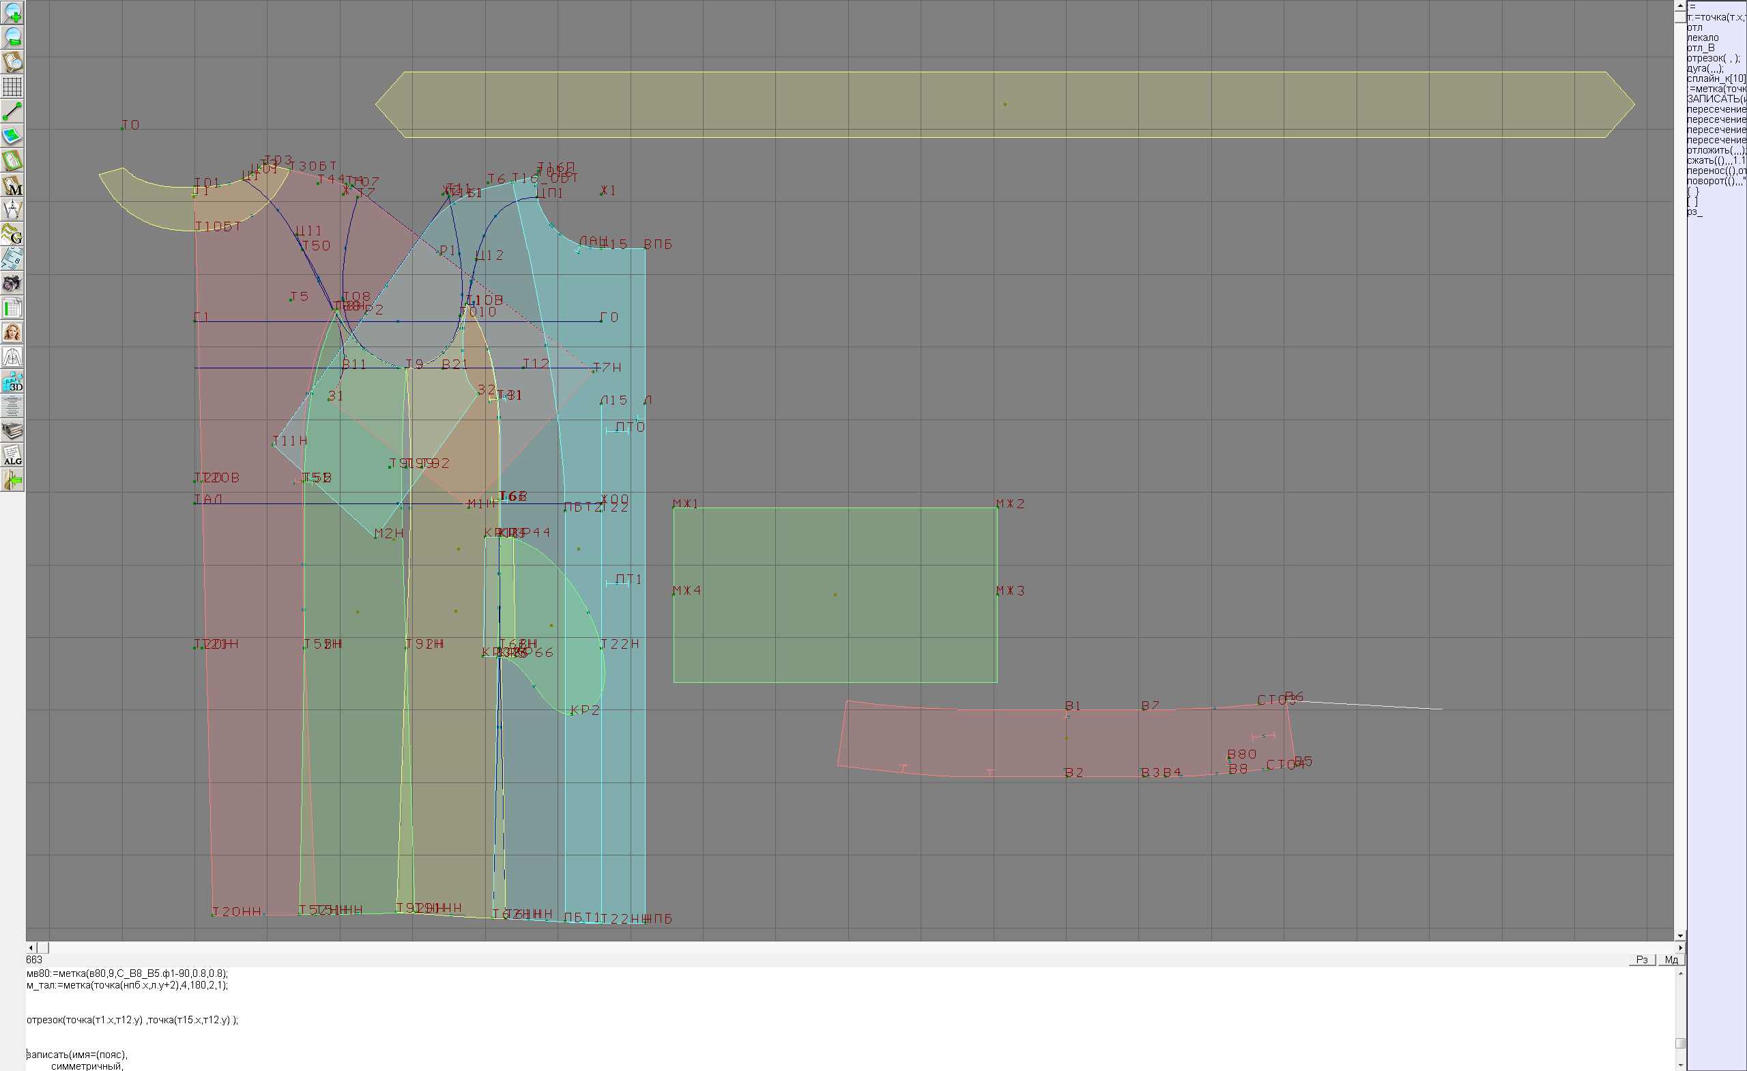Click the jacket sketch mannequin icon
Viewport: 1747px width, 1071px height.
point(12,357)
